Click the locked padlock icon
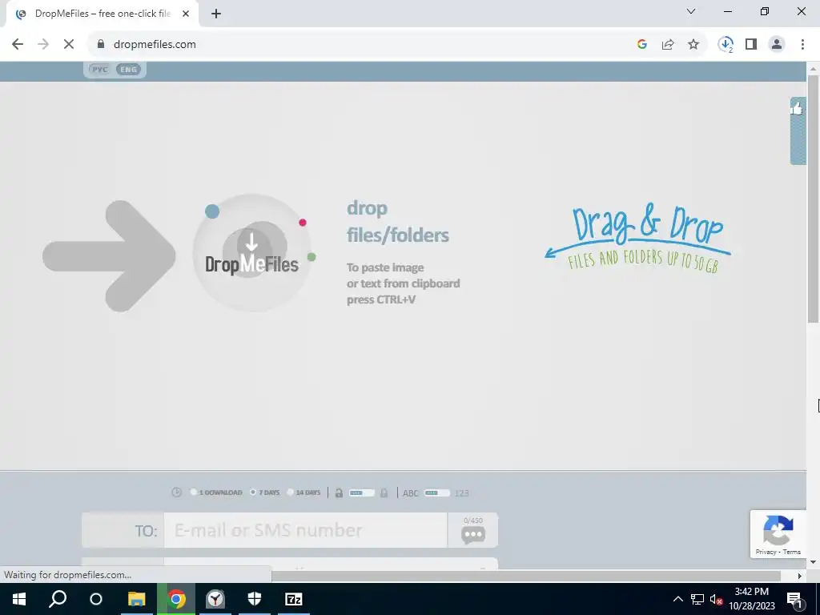This screenshot has width=820, height=615. point(384,492)
